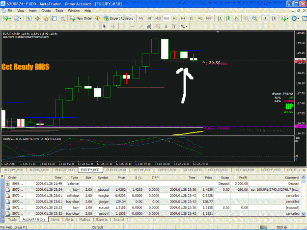The image size is (307, 230).
Task: Click the Zoom Out magnifier icon
Action: click(x=255, y=18)
